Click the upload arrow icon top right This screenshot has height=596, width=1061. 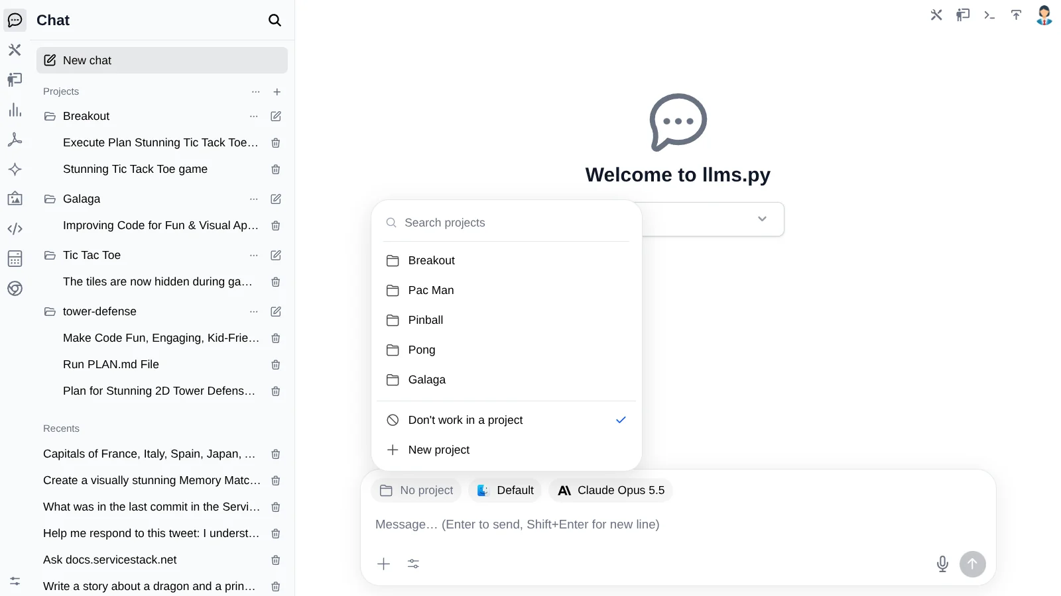pos(1016,15)
